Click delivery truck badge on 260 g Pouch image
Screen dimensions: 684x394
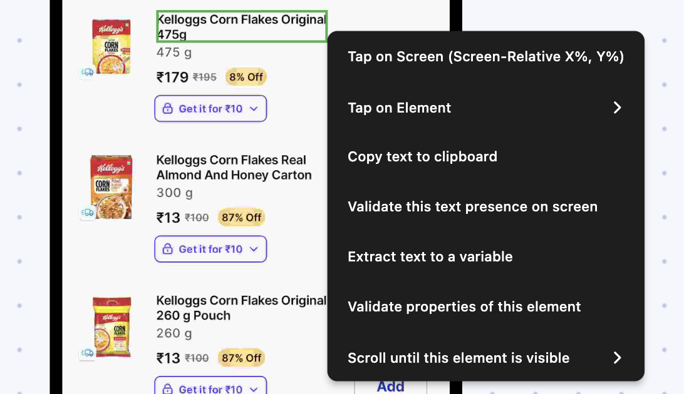click(x=88, y=353)
